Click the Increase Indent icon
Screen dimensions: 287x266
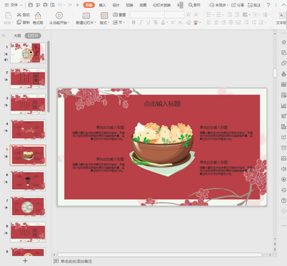point(237,15)
